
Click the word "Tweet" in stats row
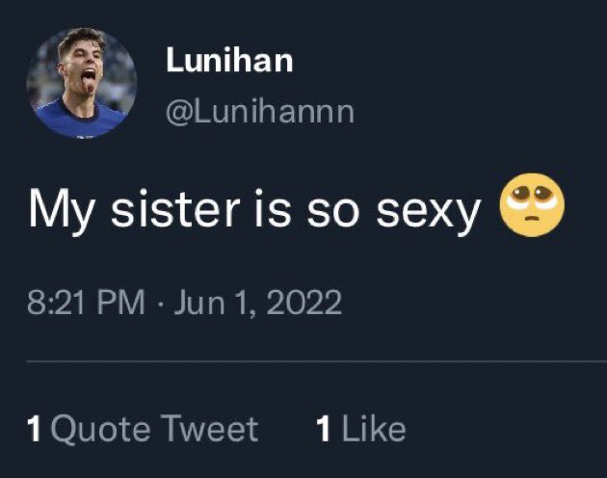[209, 429]
